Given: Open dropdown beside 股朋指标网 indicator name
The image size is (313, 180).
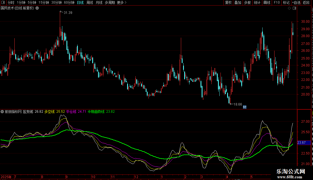Looking at the screenshot, I should tap(2, 112).
